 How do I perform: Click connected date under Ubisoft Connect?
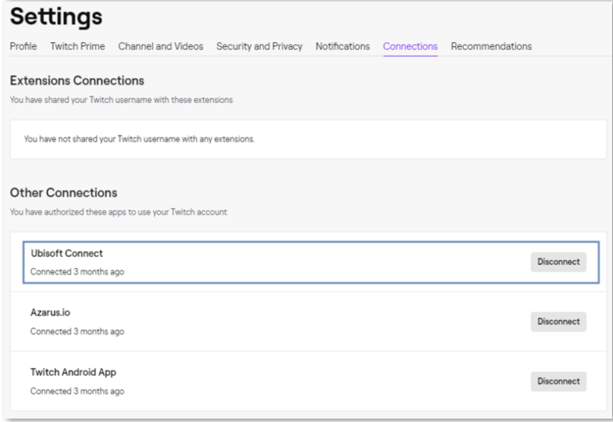point(77,272)
